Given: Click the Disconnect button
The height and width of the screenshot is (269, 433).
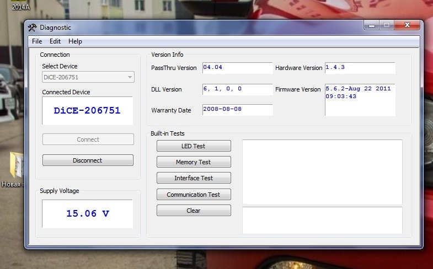Looking at the screenshot, I should pos(88,160).
